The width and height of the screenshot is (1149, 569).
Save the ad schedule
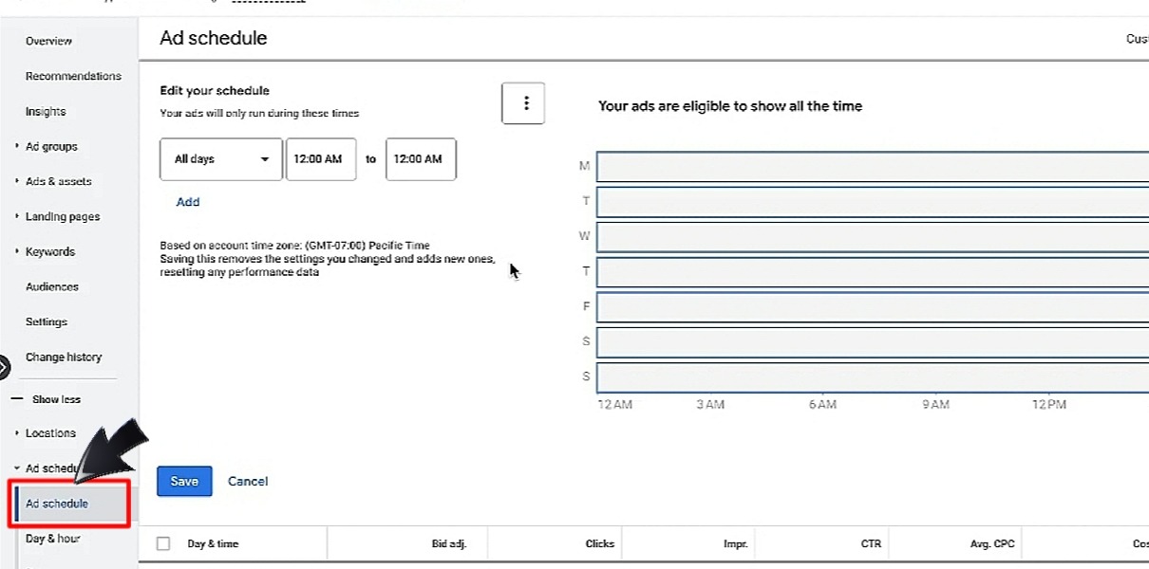[x=184, y=481]
